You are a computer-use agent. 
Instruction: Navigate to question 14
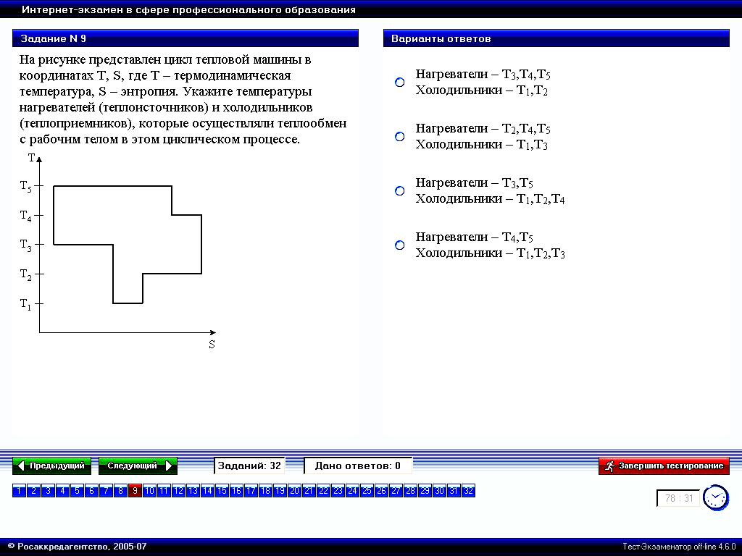[x=207, y=491]
